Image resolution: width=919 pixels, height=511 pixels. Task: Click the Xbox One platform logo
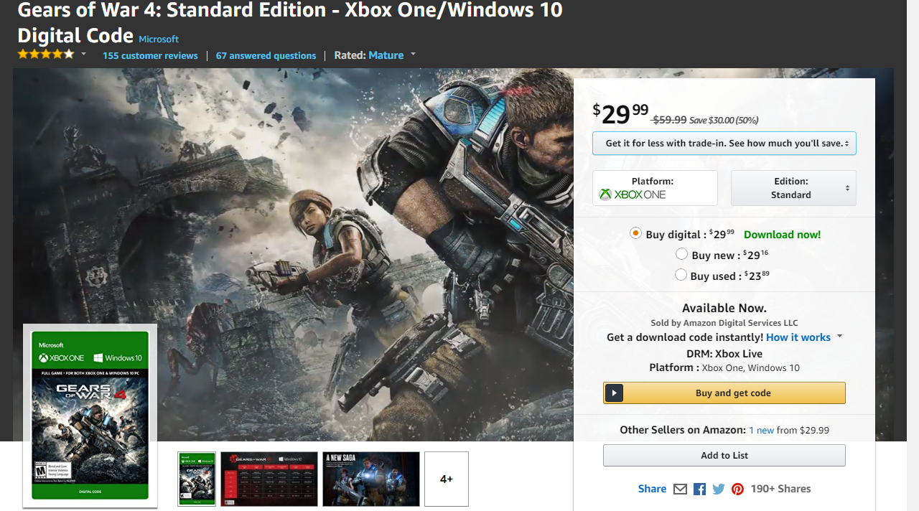(633, 194)
